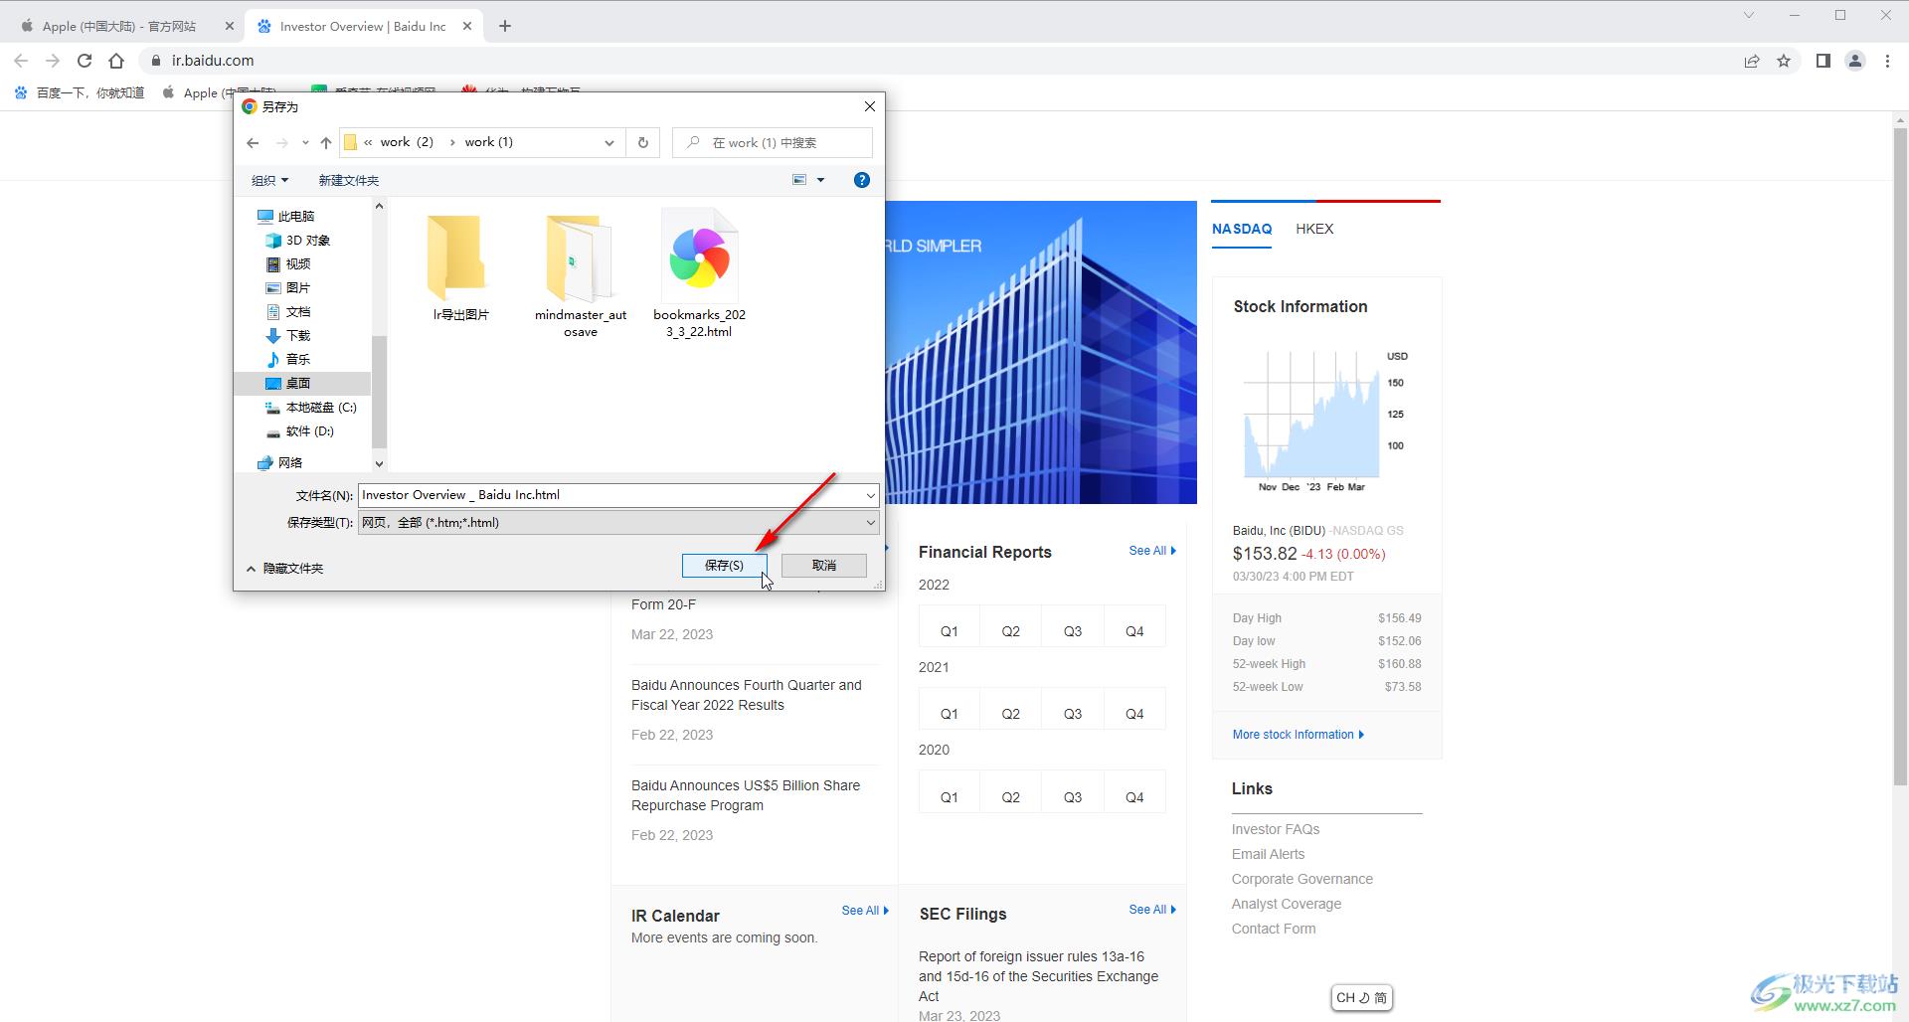Viewport: 1909px width, 1022px height.
Task: Select 音乐 in navigation tree
Action: (288, 359)
